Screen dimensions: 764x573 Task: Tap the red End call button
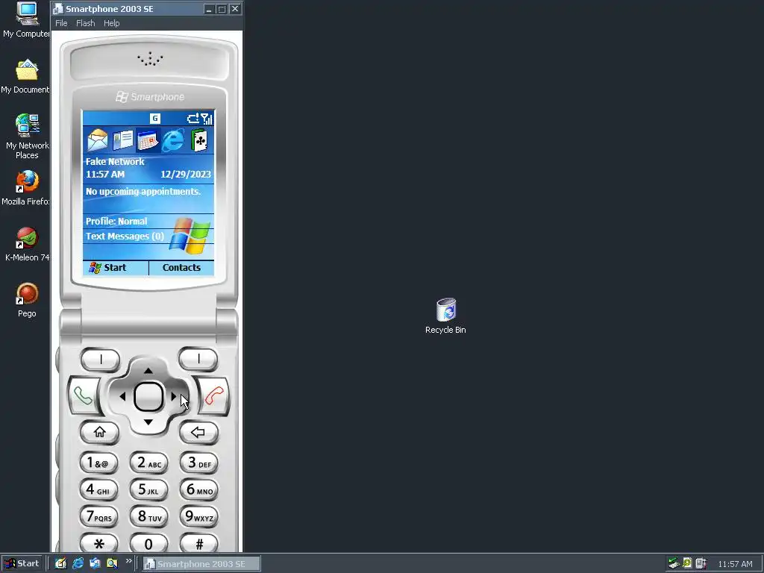click(x=214, y=395)
